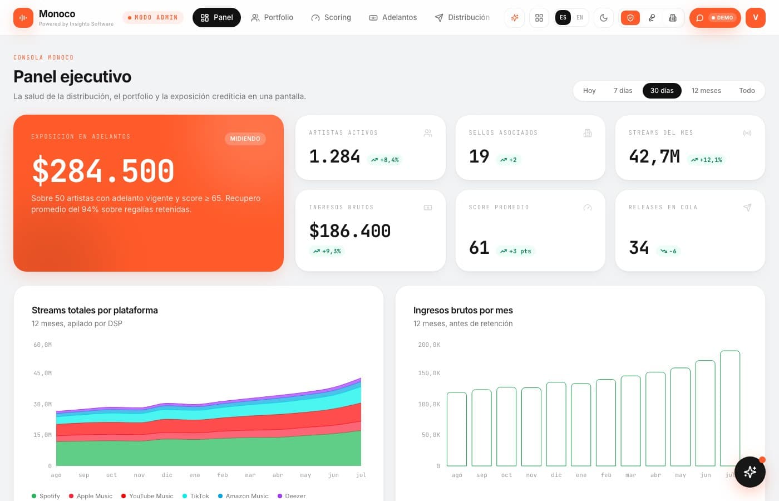The width and height of the screenshot is (779, 501).
Task: Click the Modo Admin badge
Action: point(153,18)
